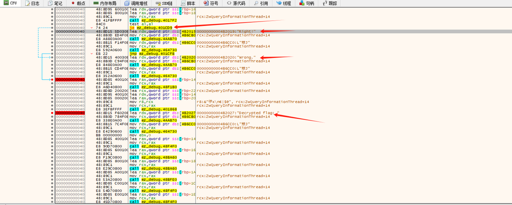The height and width of the screenshot is (205, 512).
Task: Select the call ez_debug.401868 instruction
Action: pos(151,109)
